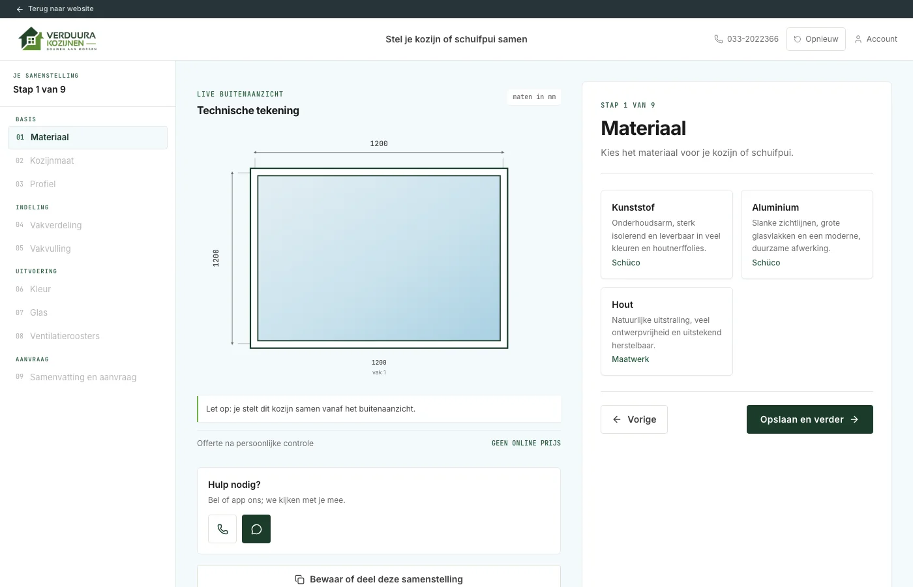This screenshot has height=587, width=913.
Task: Open step 01 Materiaal in sidebar
Action: coord(87,138)
